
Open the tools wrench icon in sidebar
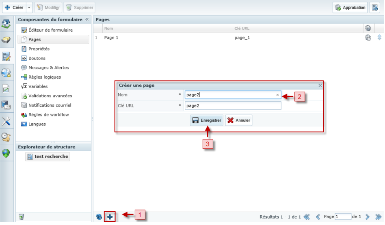(x=6, y=121)
